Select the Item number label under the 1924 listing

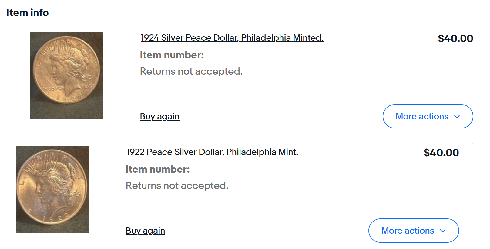pyautogui.click(x=172, y=55)
